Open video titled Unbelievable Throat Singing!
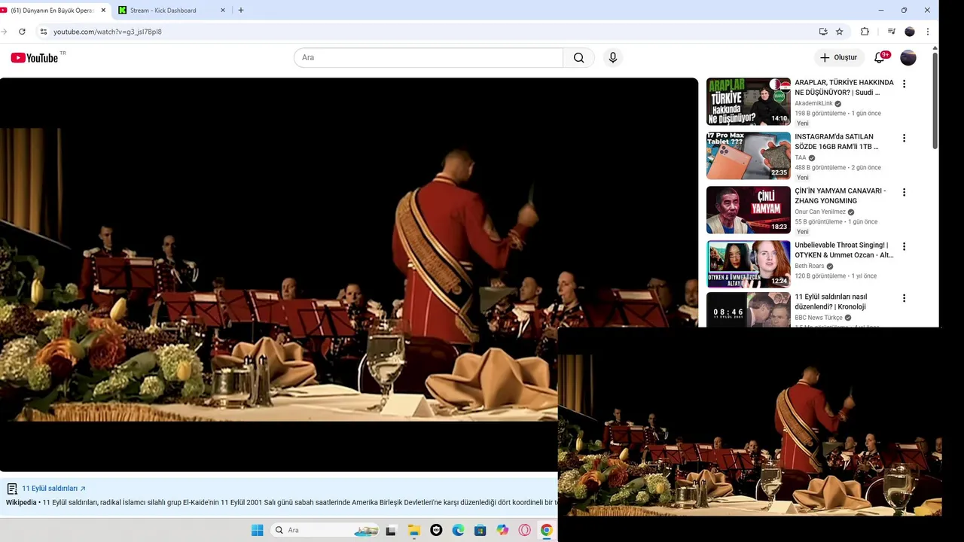 844,250
